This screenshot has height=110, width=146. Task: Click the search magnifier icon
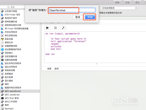(x=8, y=7)
